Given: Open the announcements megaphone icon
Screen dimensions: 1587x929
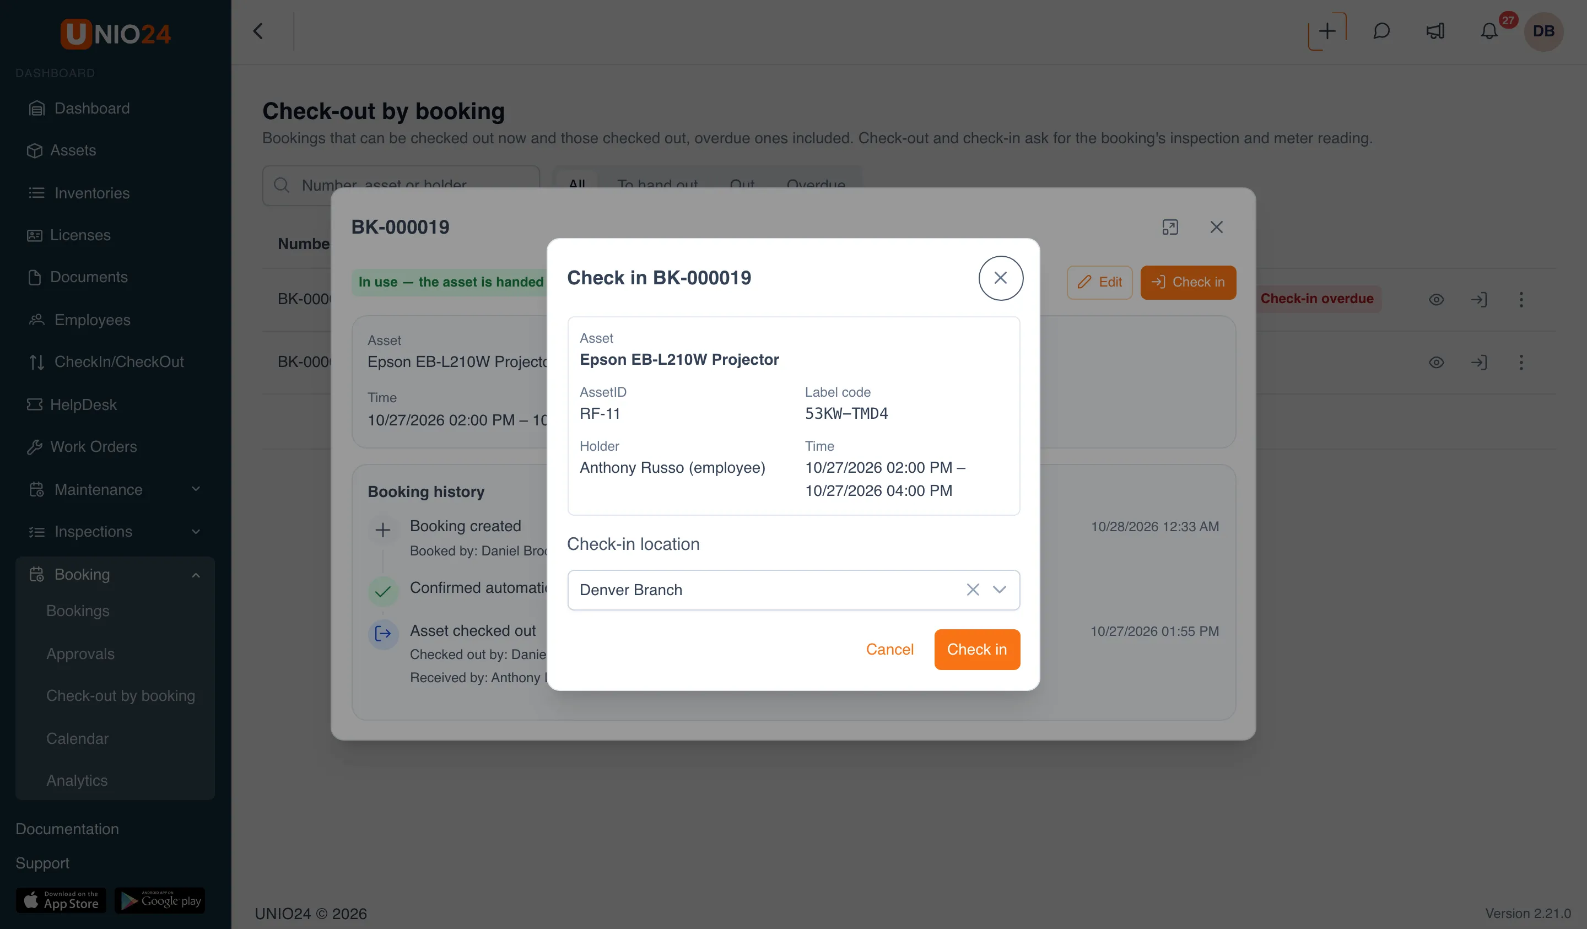Looking at the screenshot, I should click(x=1435, y=31).
